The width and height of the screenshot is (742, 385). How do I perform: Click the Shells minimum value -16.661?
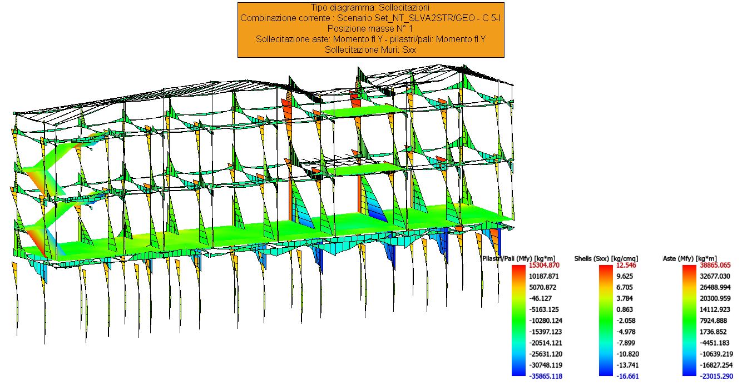point(628,375)
